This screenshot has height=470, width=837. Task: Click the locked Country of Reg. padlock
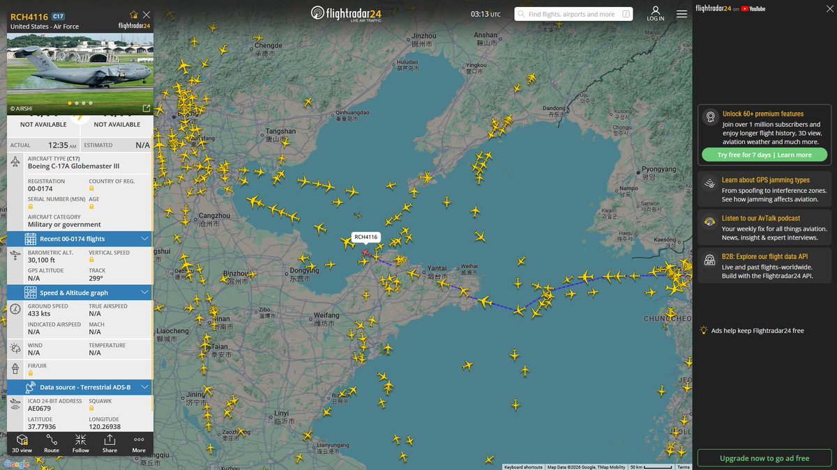click(x=91, y=189)
